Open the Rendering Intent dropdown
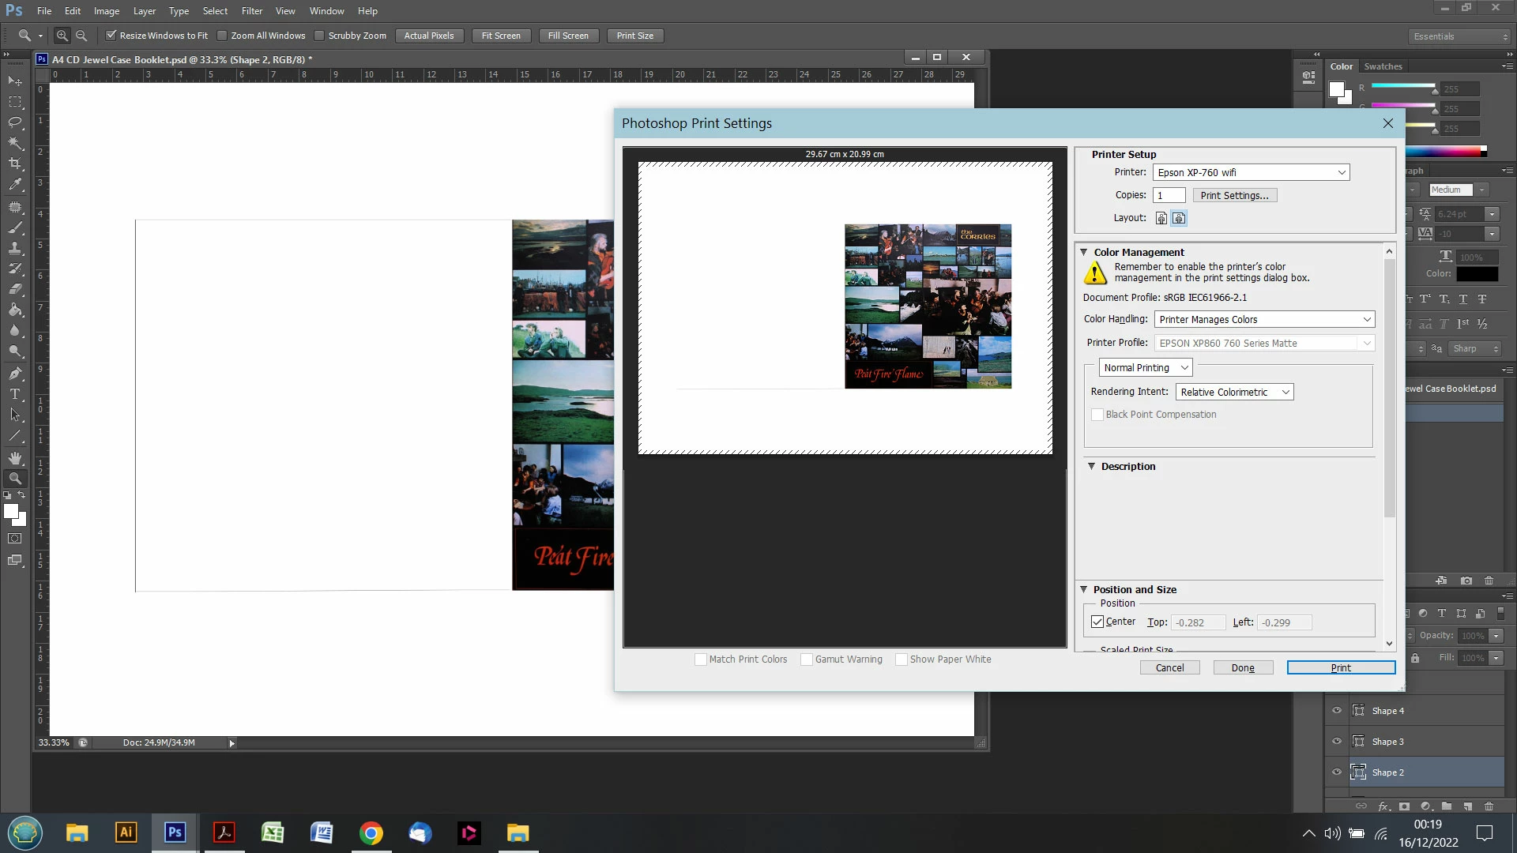The height and width of the screenshot is (853, 1517). tap(1234, 392)
